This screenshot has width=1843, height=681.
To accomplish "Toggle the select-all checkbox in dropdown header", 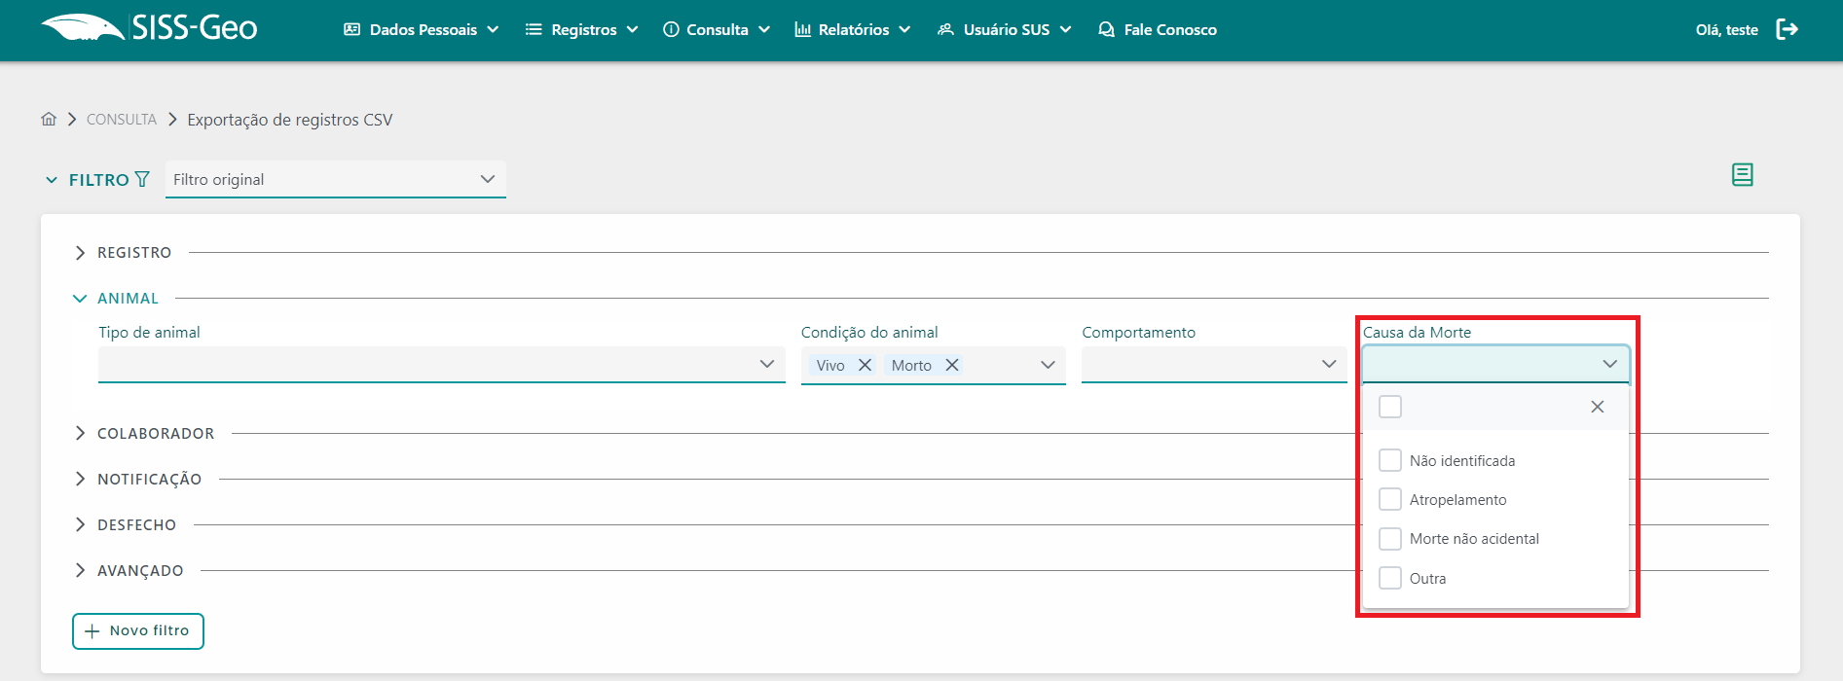I will 1390,407.
